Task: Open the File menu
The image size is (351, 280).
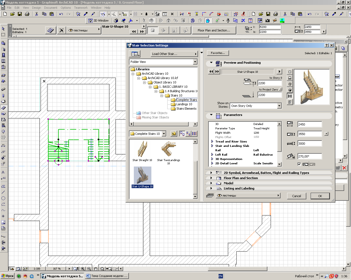Action: (x=9, y=8)
